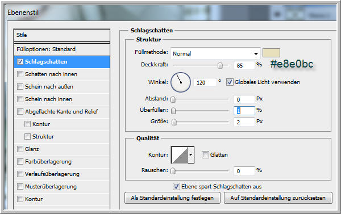Enable Musterüberlagerung checkbox
Image resolution: width=341 pixels, height=214 pixels.
pos(20,186)
